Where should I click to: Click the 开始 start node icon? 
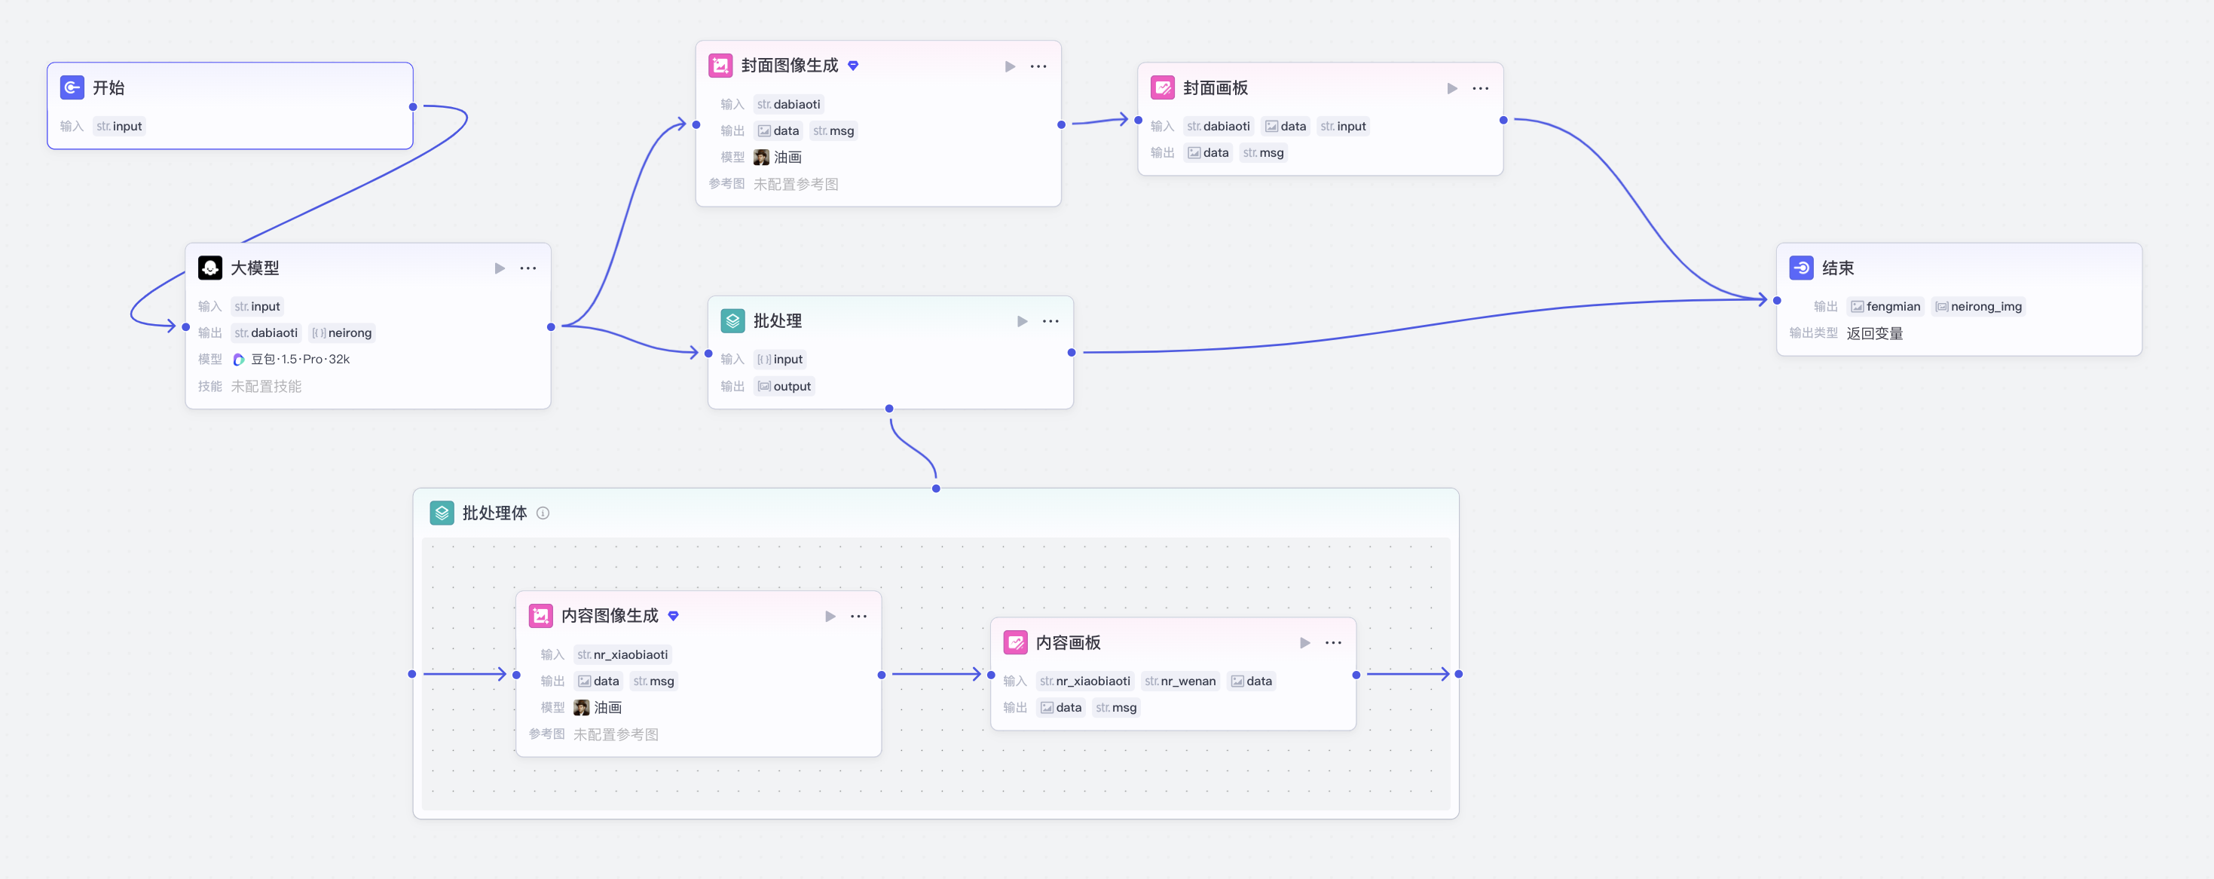coord(72,87)
